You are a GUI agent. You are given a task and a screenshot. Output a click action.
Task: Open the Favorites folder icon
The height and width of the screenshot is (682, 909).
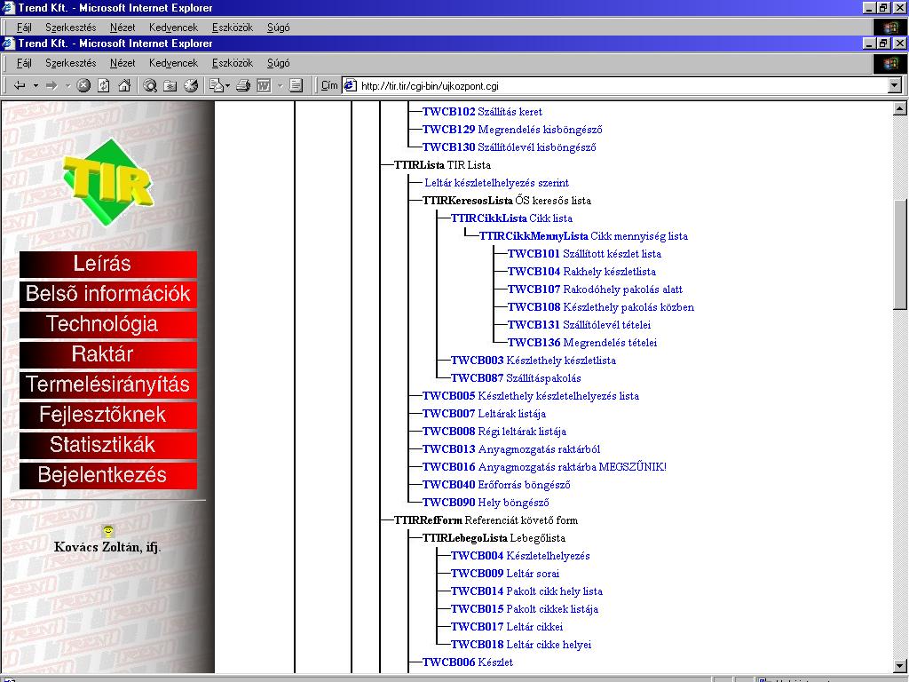point(170,86)
